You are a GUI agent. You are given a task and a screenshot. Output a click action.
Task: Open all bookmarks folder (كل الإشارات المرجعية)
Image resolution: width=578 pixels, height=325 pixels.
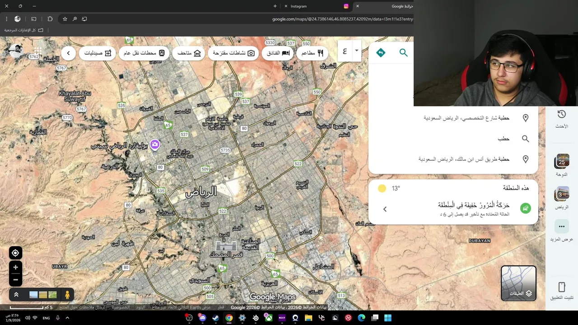click(24, 30)
